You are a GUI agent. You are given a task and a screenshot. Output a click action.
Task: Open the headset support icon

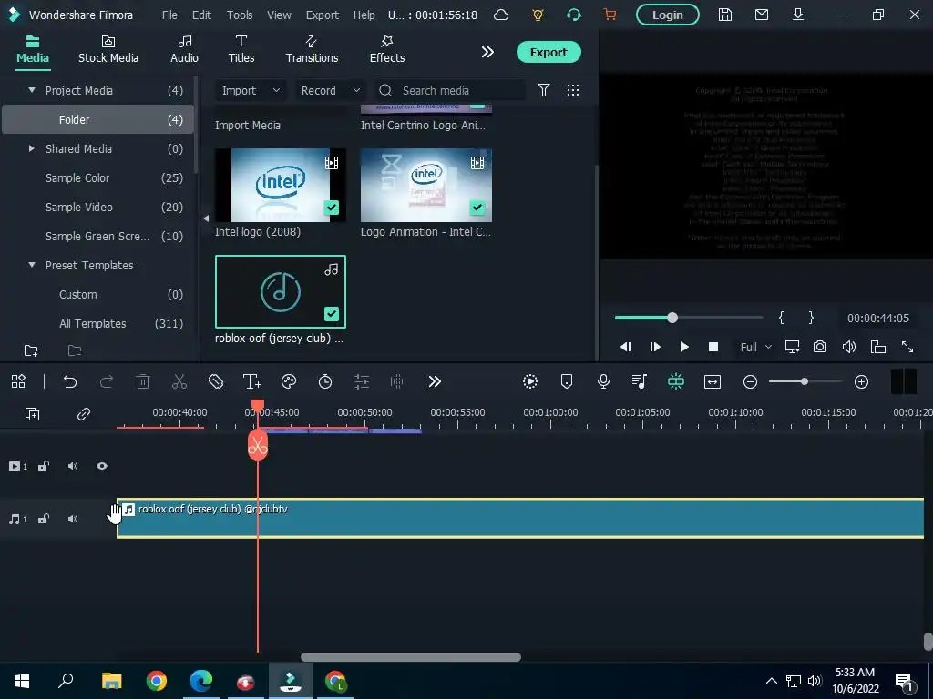coord(574,15)
